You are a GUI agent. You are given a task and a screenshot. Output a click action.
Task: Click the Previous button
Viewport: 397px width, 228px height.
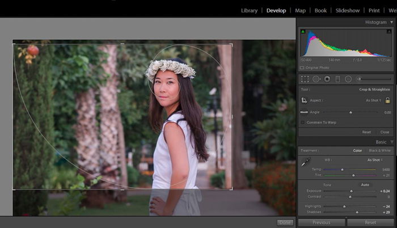pos(322,222)
